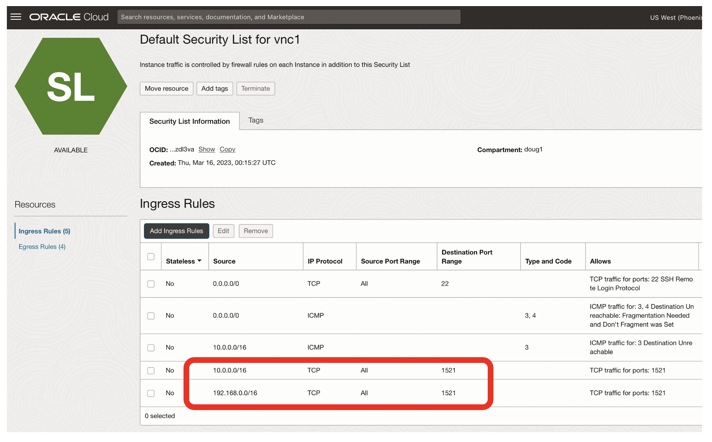Viewport: 712px width, 442px height.
Task: Click the Terminate button
Action: (255, 88)
